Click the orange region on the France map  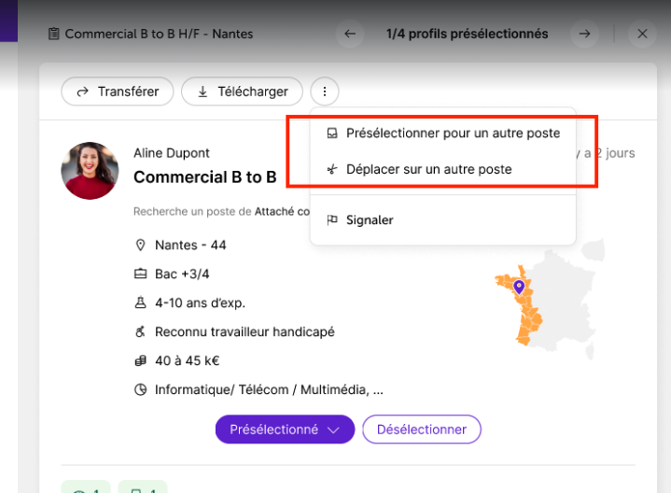(528, 317)
